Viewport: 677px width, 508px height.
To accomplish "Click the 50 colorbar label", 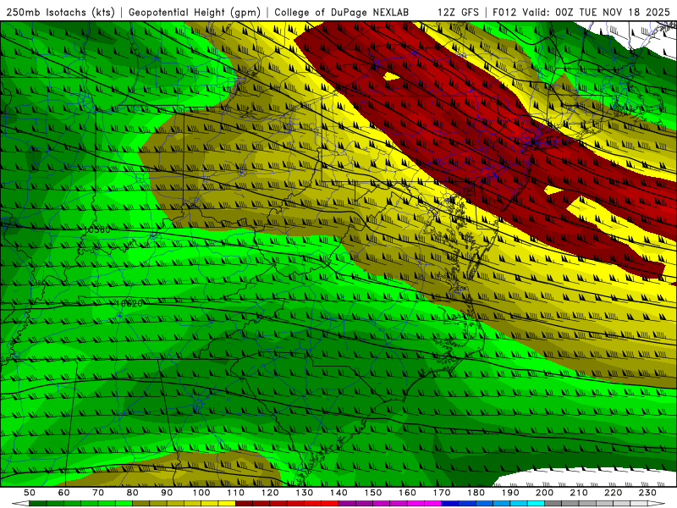I will pos(30,493).
